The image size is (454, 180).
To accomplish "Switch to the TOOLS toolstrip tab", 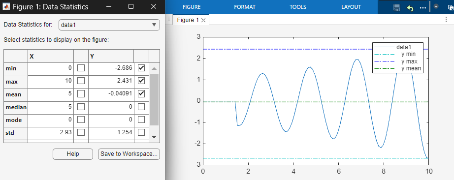I will tap(298, 7).
